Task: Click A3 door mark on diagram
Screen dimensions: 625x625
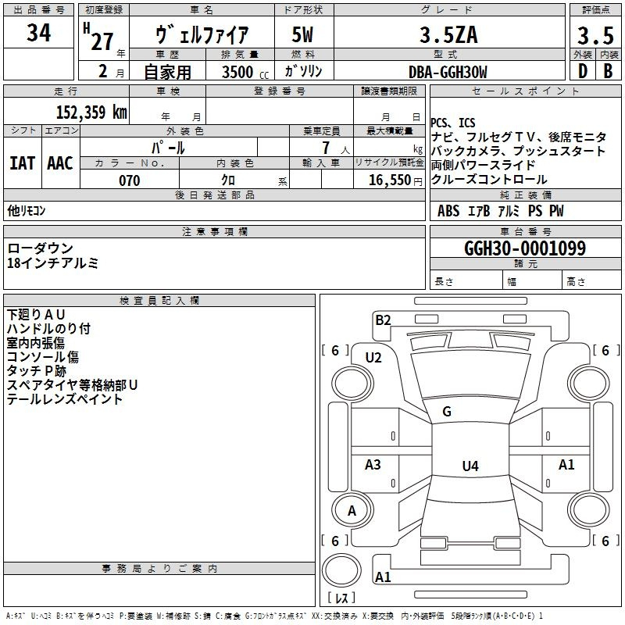Action: [373, 464]
